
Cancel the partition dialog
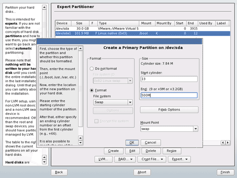151,142
